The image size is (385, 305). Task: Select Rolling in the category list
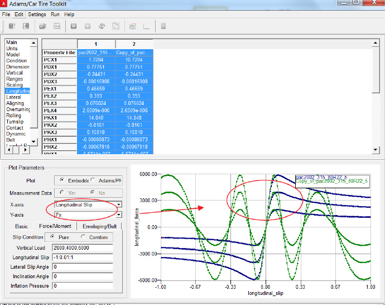[x=13, y=116]
